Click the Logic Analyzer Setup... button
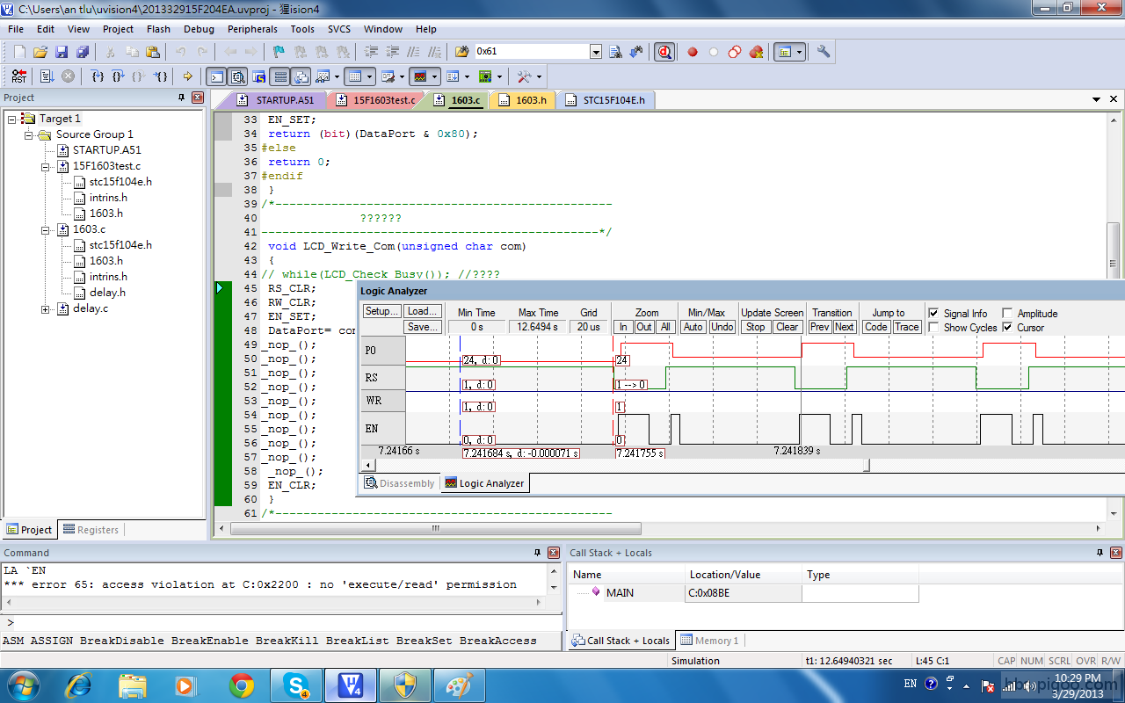The width and height of the screenshot is (1125, 703). pyautogui.click(x=381, y=311)
